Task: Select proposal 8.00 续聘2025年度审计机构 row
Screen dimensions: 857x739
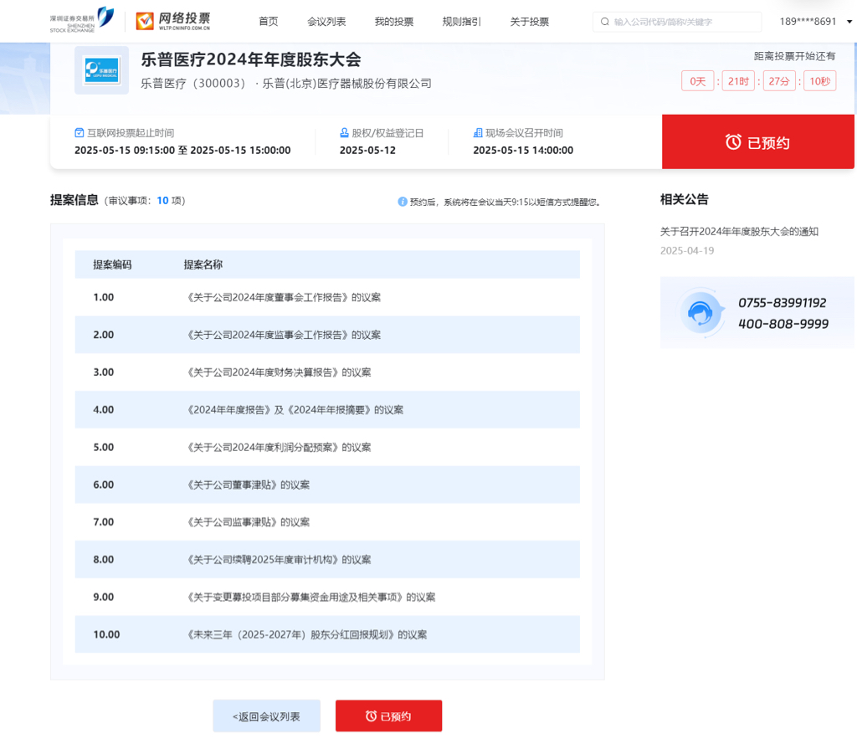Action: point(327,559)
